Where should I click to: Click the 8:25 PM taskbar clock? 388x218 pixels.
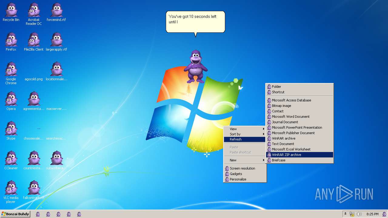[372, 214]
